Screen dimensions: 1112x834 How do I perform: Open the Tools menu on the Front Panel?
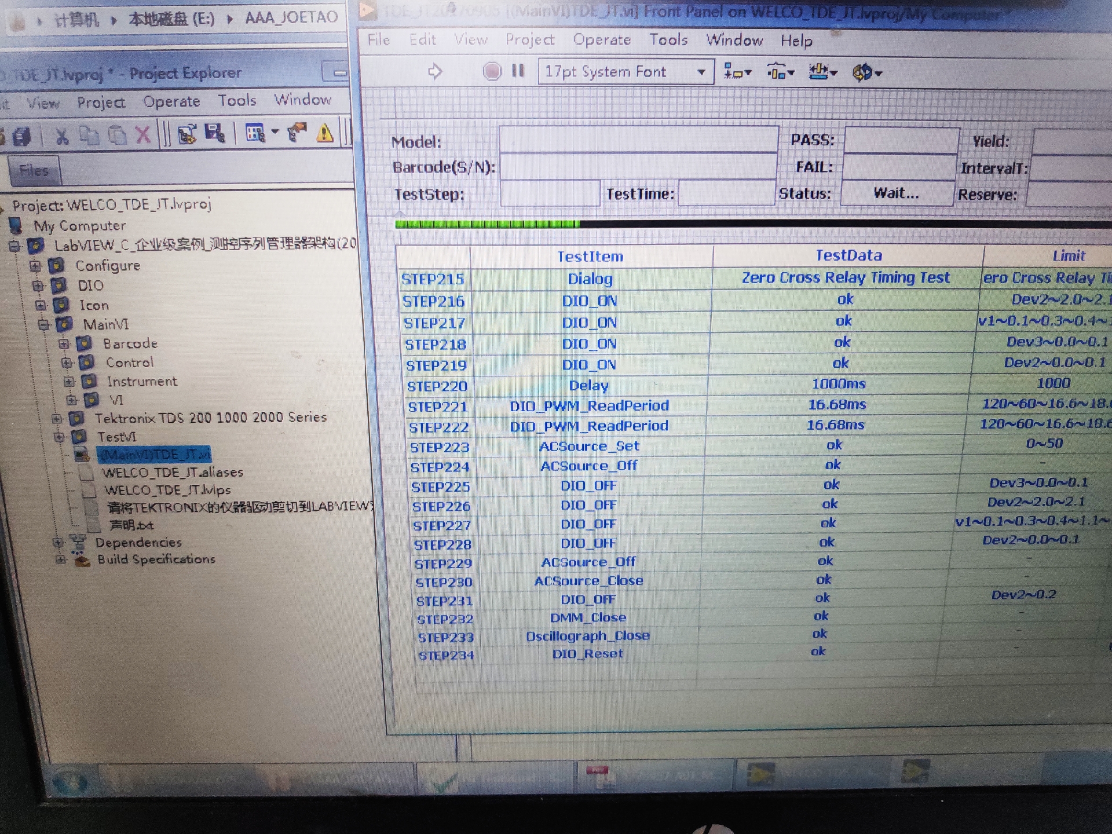(669, 41)
